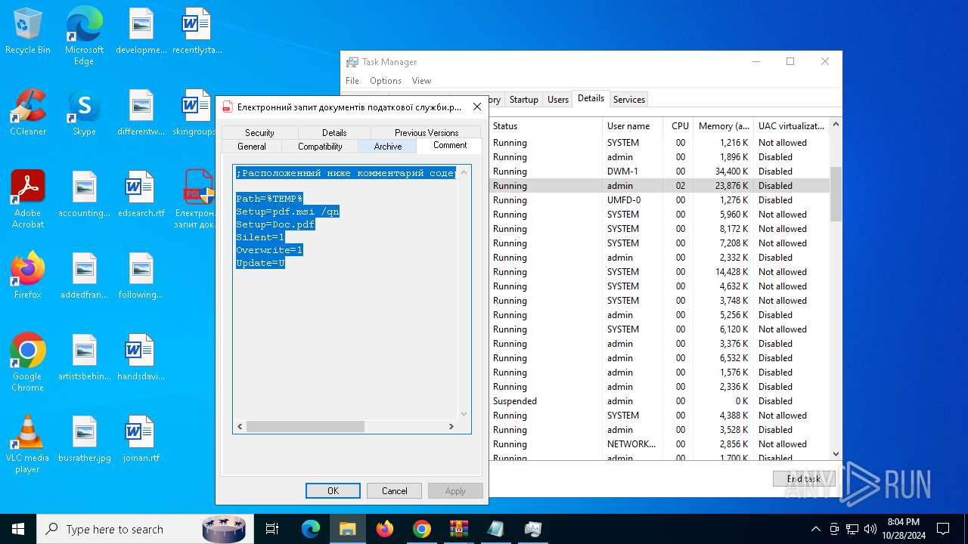Select VLC media player desktop icon

[28, 444]
